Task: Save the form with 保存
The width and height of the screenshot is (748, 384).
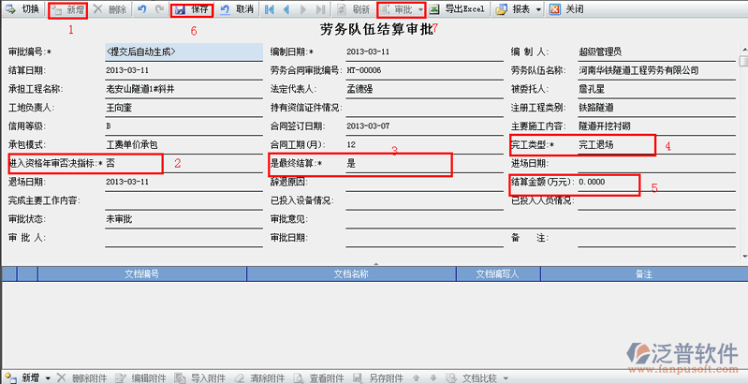Action: pos(192,9)
